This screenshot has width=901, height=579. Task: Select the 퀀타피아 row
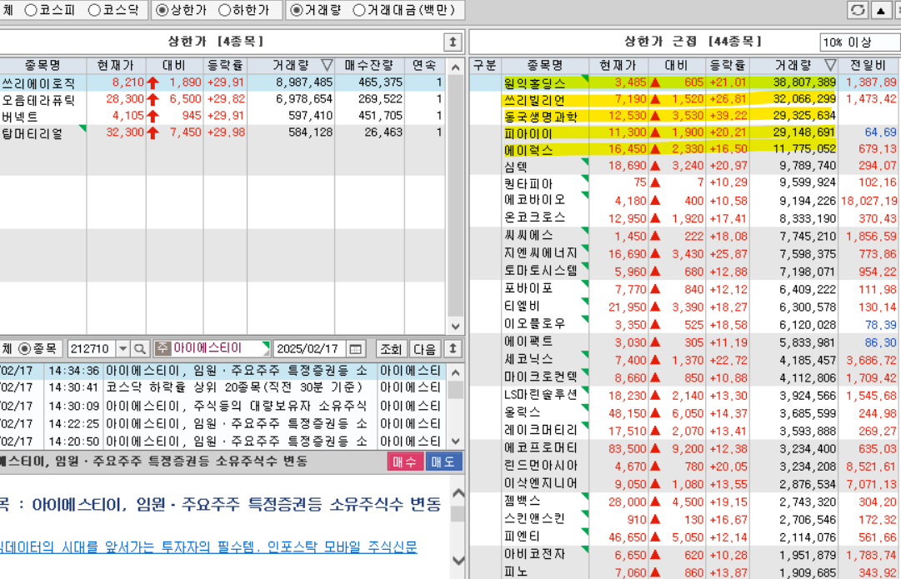coord(685,183)
